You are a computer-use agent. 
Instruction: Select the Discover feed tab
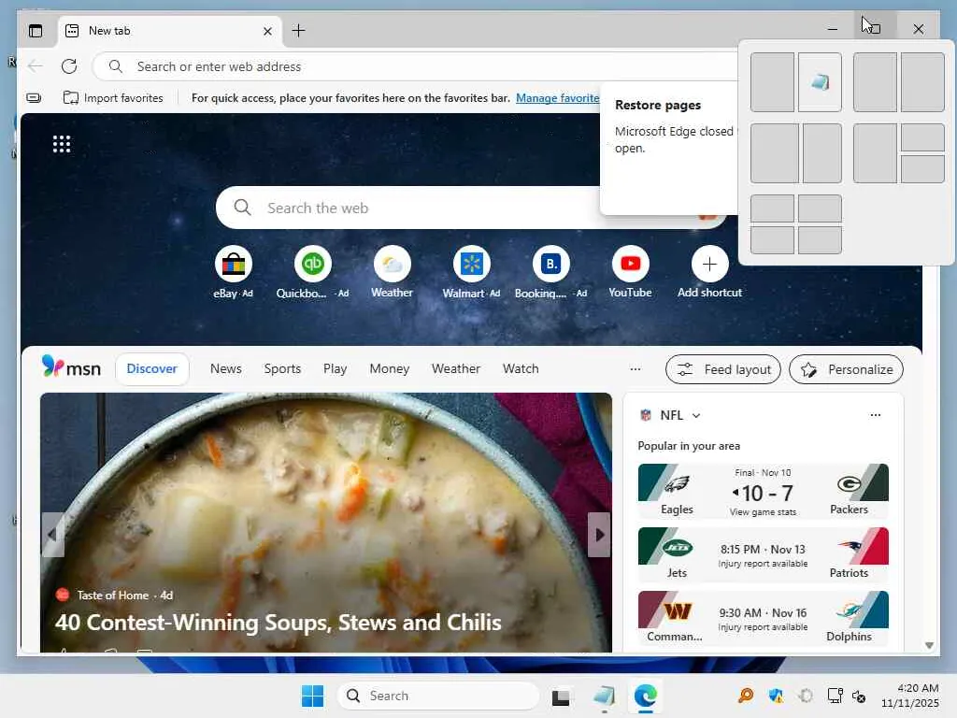(x=152, y=368)
